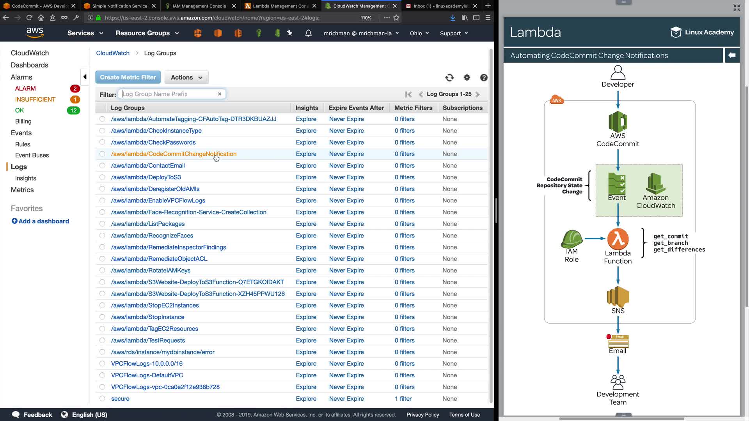749x421 pixels.
Task: Click the back arrow in Lambda slide
Action: click(732, 55)
